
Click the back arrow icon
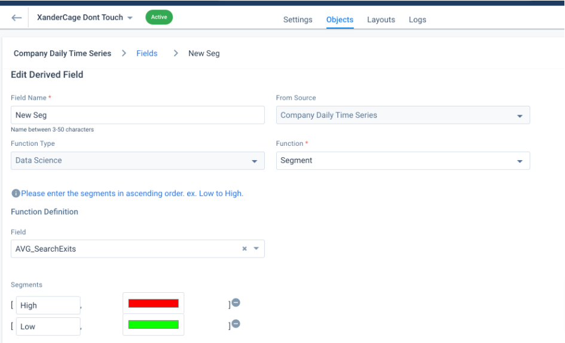(17, 18)
